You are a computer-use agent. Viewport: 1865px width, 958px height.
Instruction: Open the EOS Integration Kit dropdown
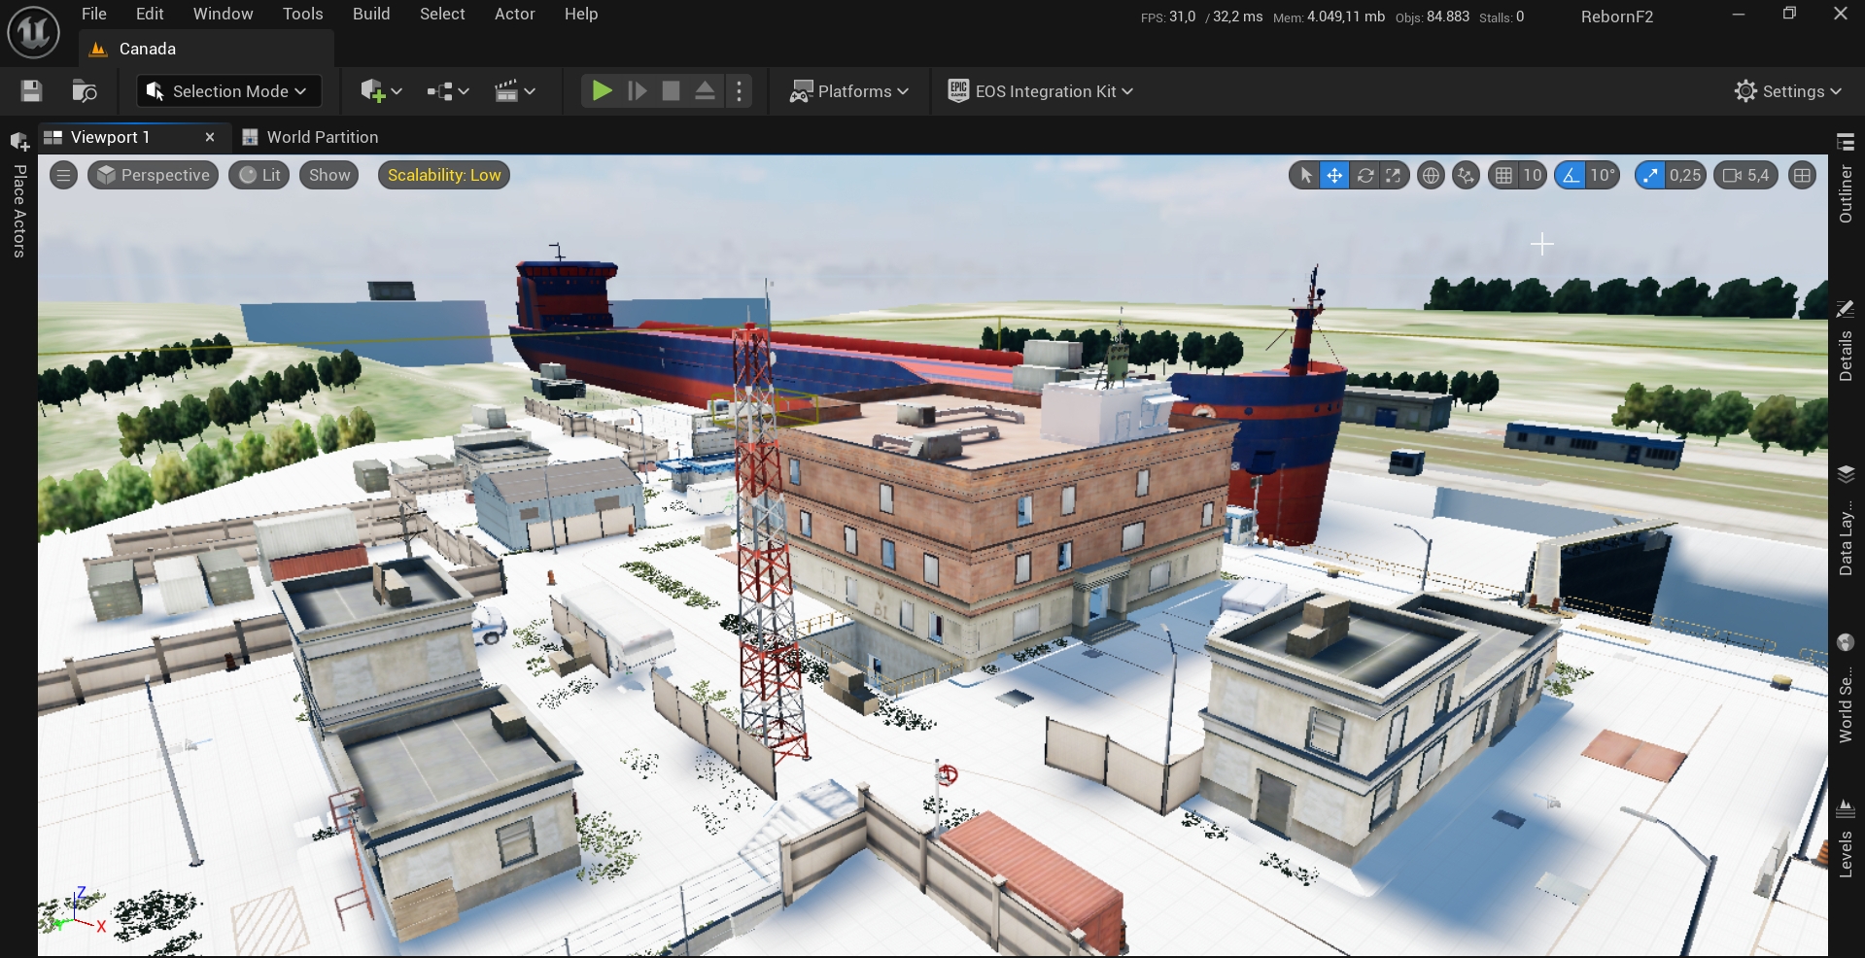1041,91
